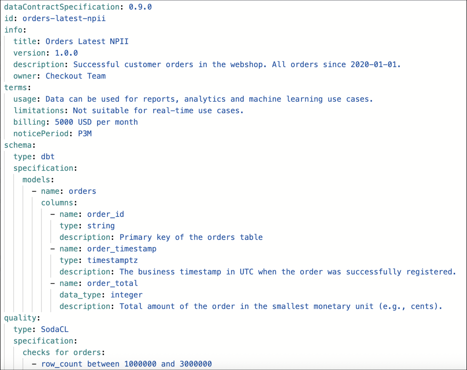Click the type value timestamptz
The image size is (467, 370).
click(112, 260)
